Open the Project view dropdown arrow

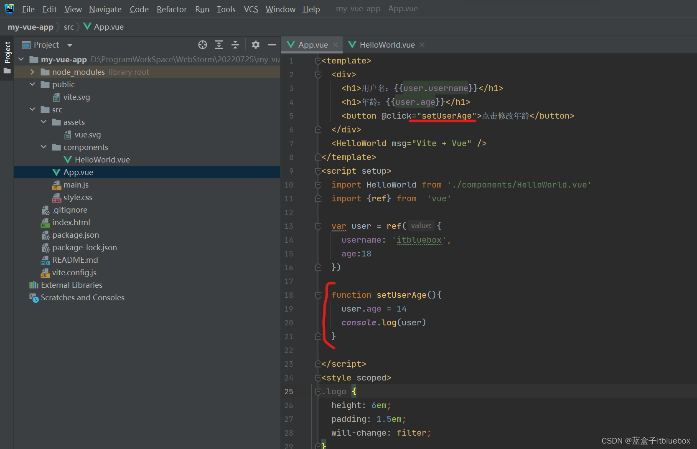click(x=70, y=45)
